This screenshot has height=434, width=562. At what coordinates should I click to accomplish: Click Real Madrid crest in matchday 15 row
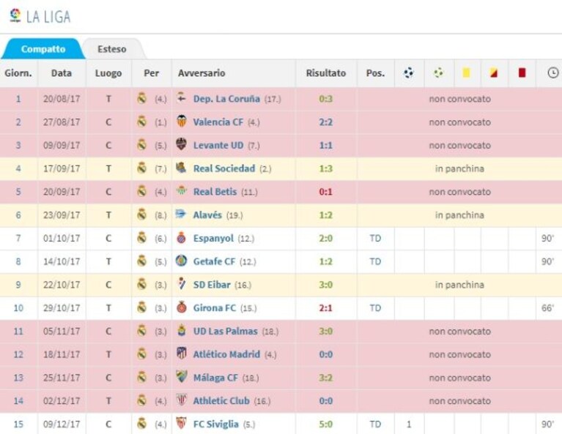pyautogui.click(x=142, y=423)
